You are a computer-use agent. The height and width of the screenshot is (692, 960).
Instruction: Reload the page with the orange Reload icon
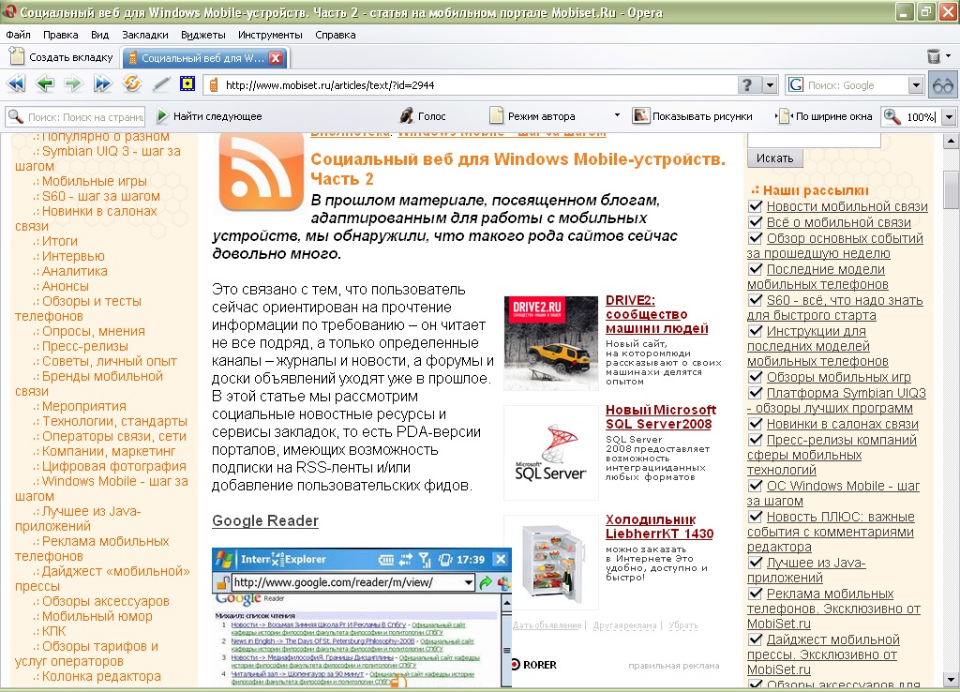[x=131, y=83]
